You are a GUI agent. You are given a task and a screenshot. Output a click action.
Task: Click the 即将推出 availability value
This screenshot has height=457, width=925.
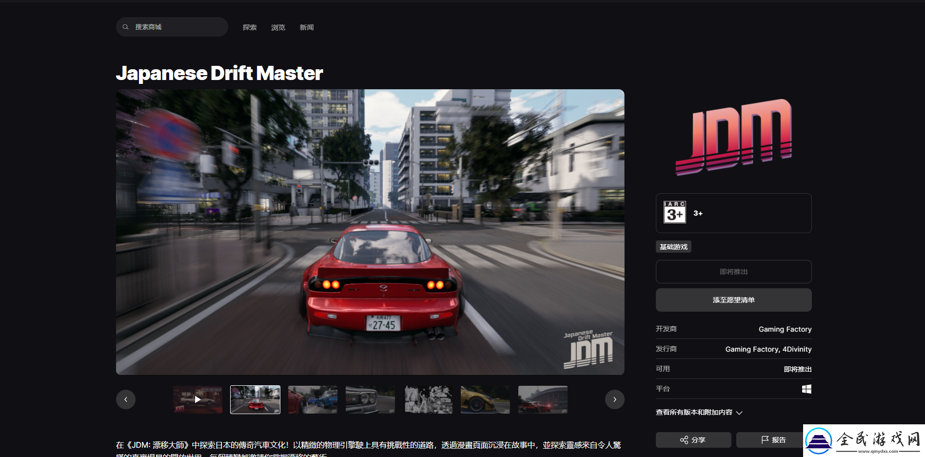tap(798, 369)
